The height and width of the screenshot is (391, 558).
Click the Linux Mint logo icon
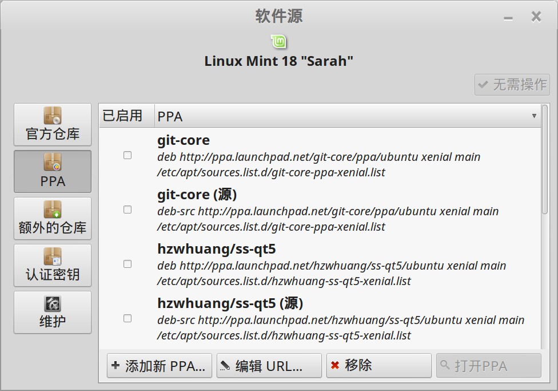click(278, 42)
